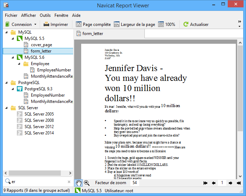This screenshot has width=246, height=196.
Task: Open the Afficher menu
Action: [28, 15]
